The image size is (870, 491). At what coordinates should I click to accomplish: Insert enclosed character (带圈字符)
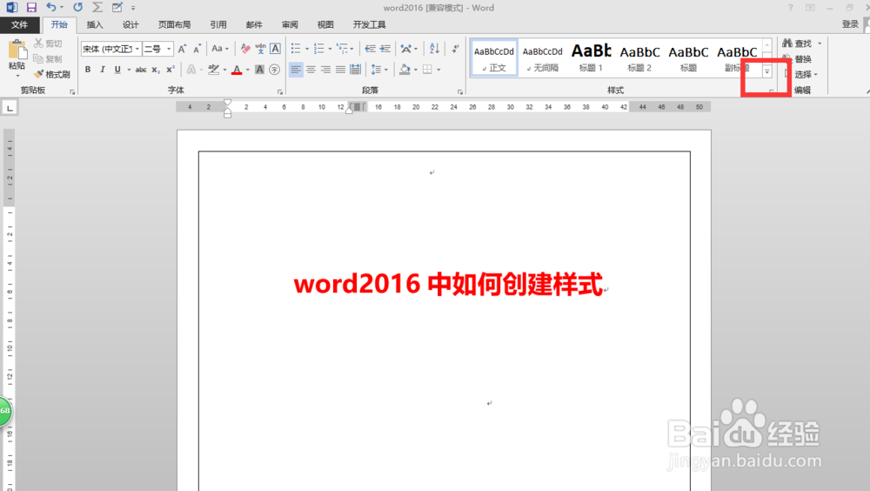pyautogui.click(x=275, y=70)
